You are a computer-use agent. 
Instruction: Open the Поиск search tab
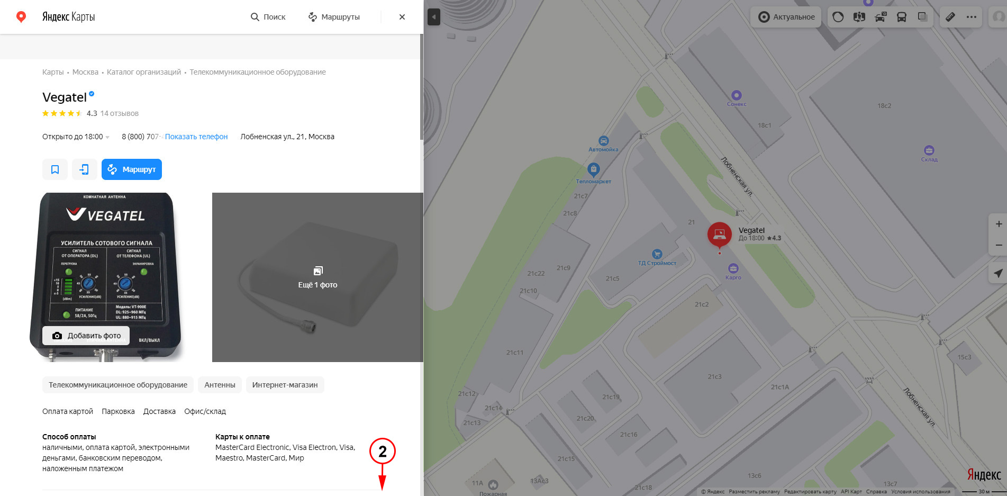268,17
